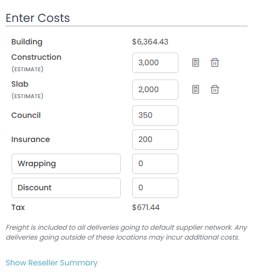The width and height of the screenshot is (258, 278).
Task: Edit the Wrapping label text box
Action: click(66, 164)
